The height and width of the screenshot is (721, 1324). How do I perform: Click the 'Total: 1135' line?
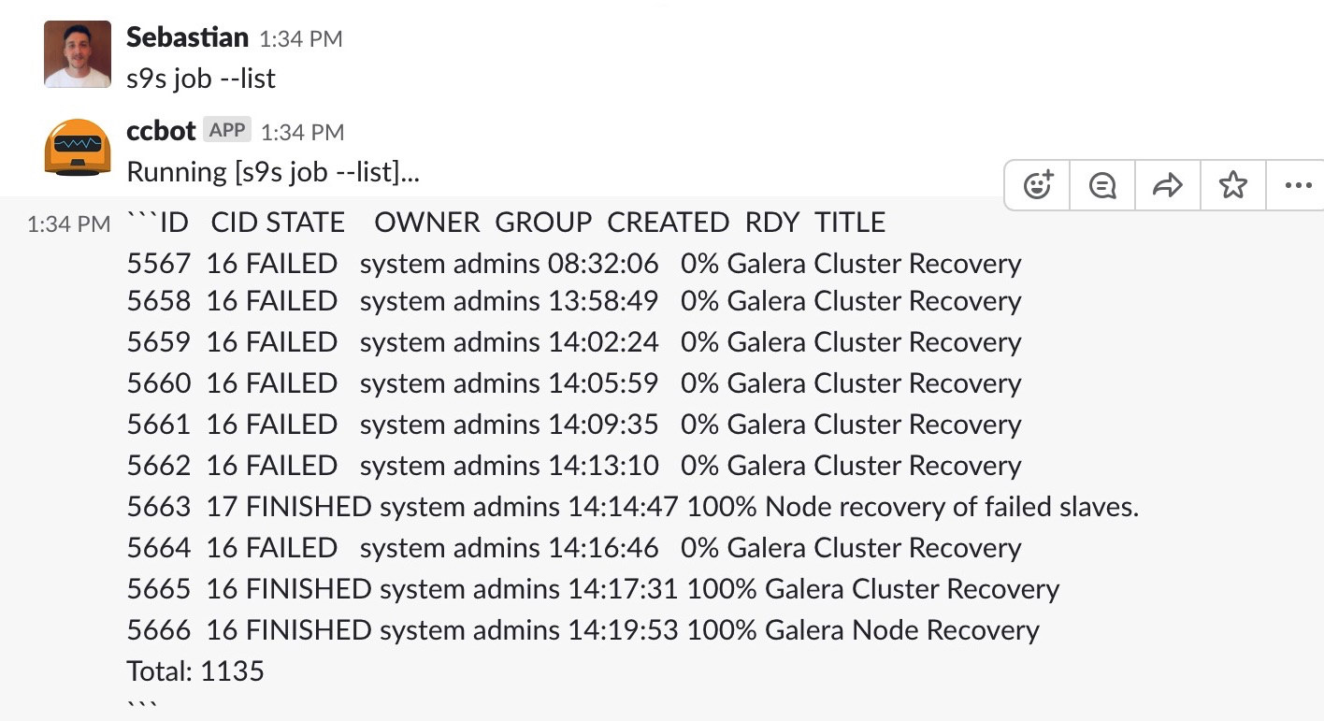(195, 671)
